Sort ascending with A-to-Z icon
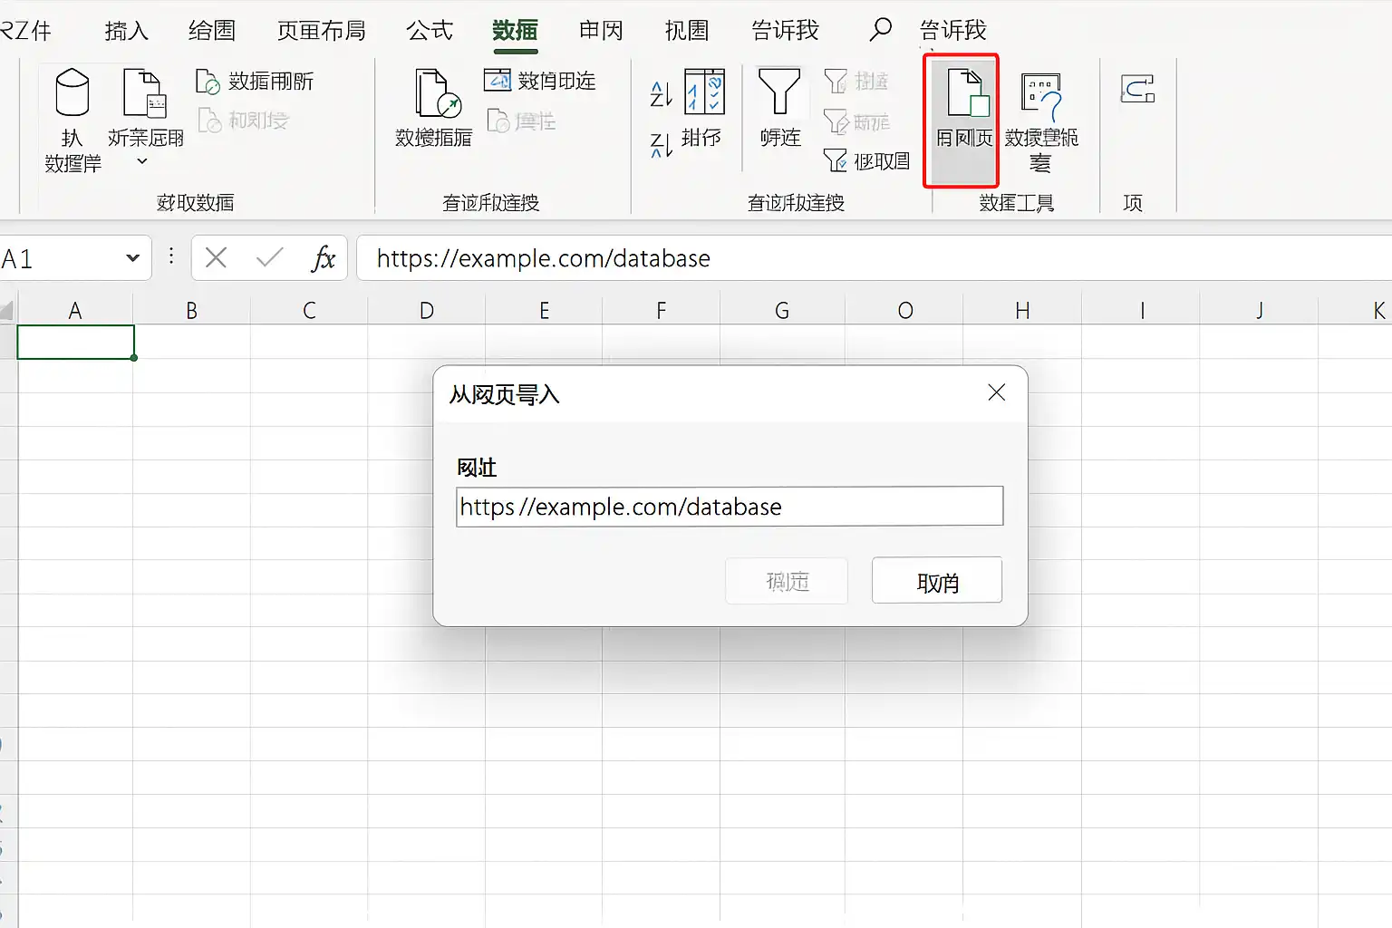Image resolution: width=1392 pixels, height=928 pixels. click(x=662, y=94)
